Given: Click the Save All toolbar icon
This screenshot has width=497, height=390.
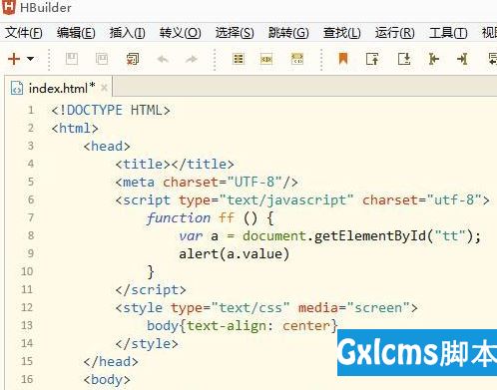Looking at the screenshot, I should pyautogui.click(x=102, y=59).
